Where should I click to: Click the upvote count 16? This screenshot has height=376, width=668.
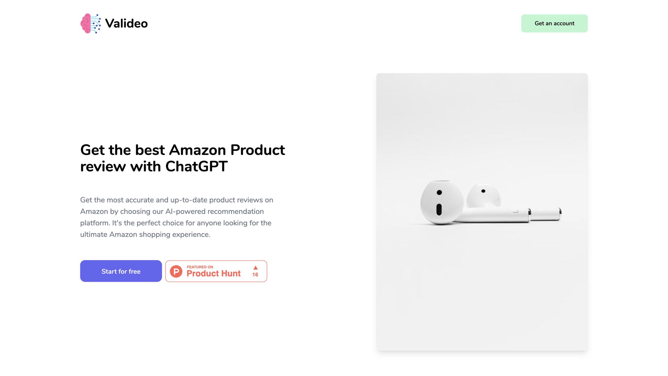click(x=255, y=275)
